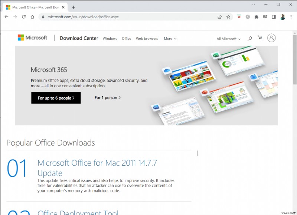Expand the All Microsoft dropdown
The image size is (297, 215).
(228, 38)
